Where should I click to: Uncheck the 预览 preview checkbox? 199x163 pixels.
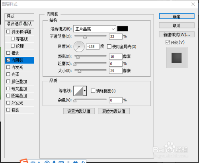coord(168,42)
